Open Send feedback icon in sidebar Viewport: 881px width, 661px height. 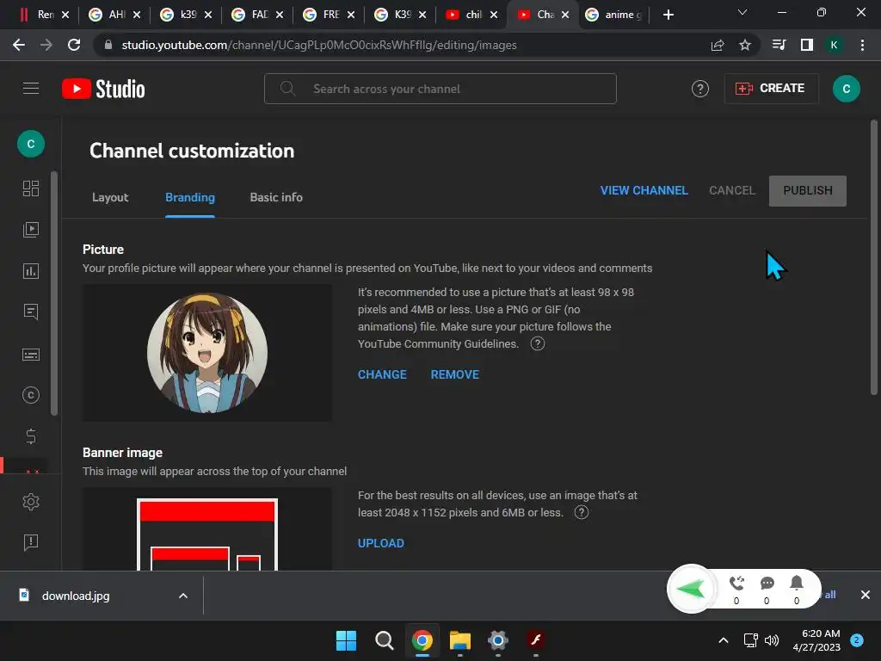point(31,542)
